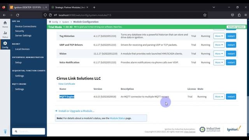
Task: Open the Module Status page link
Action: click(117, 118)
